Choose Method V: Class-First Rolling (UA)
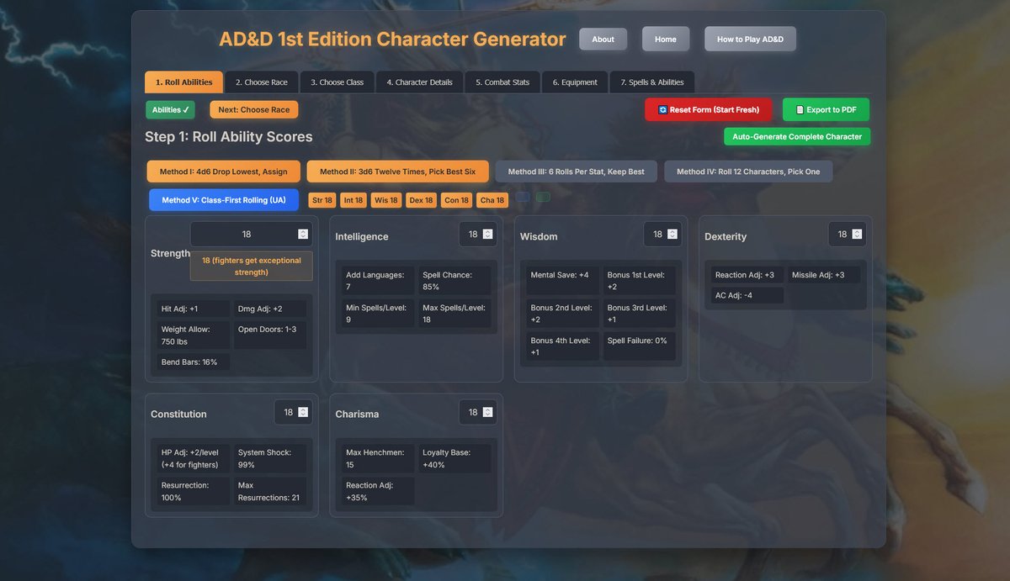This screenshot has width=1010, height=581. pyautogui.click(x=223, y=200)
